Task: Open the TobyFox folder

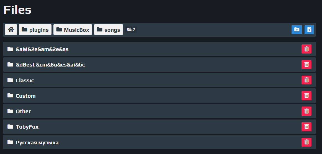Action: pyautogui.click(x=159, y=127)
